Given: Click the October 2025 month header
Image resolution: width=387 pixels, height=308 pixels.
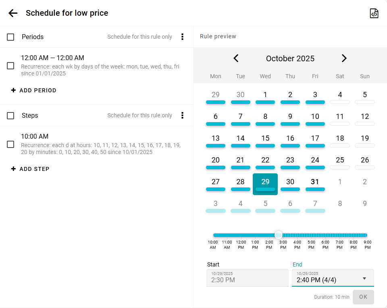Looking at the screenshot, I should (x=290, y=58).
